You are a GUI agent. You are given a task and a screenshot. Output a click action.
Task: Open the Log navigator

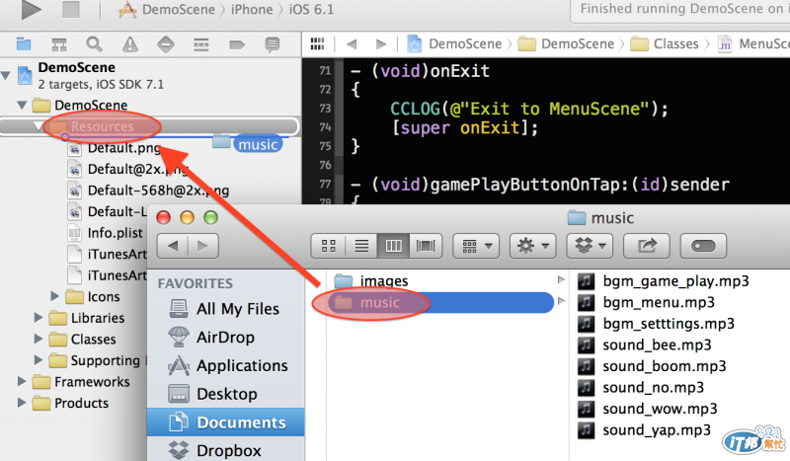pyautogui.click(x=273, y=44)
